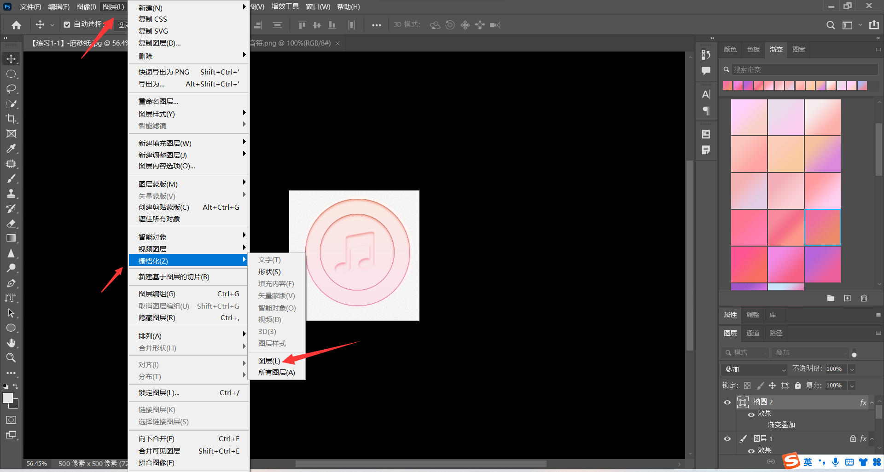
Task: Expand the 新建(N) submenu
Action: [189, 8]
